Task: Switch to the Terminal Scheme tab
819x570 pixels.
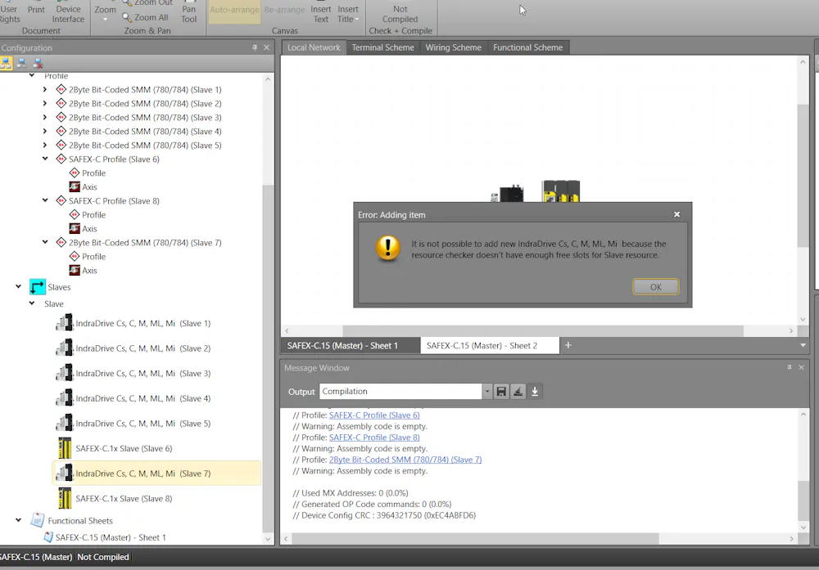Action: pos(382,47)
